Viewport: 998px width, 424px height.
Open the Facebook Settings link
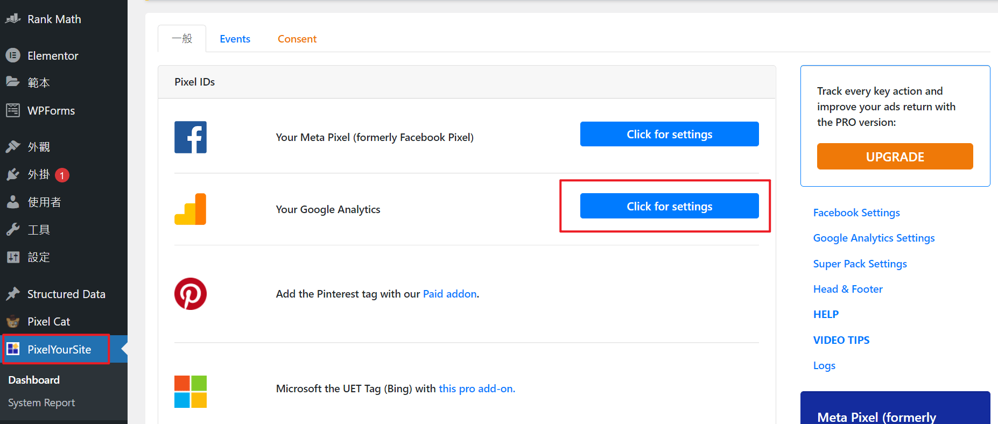click(856, 213)
